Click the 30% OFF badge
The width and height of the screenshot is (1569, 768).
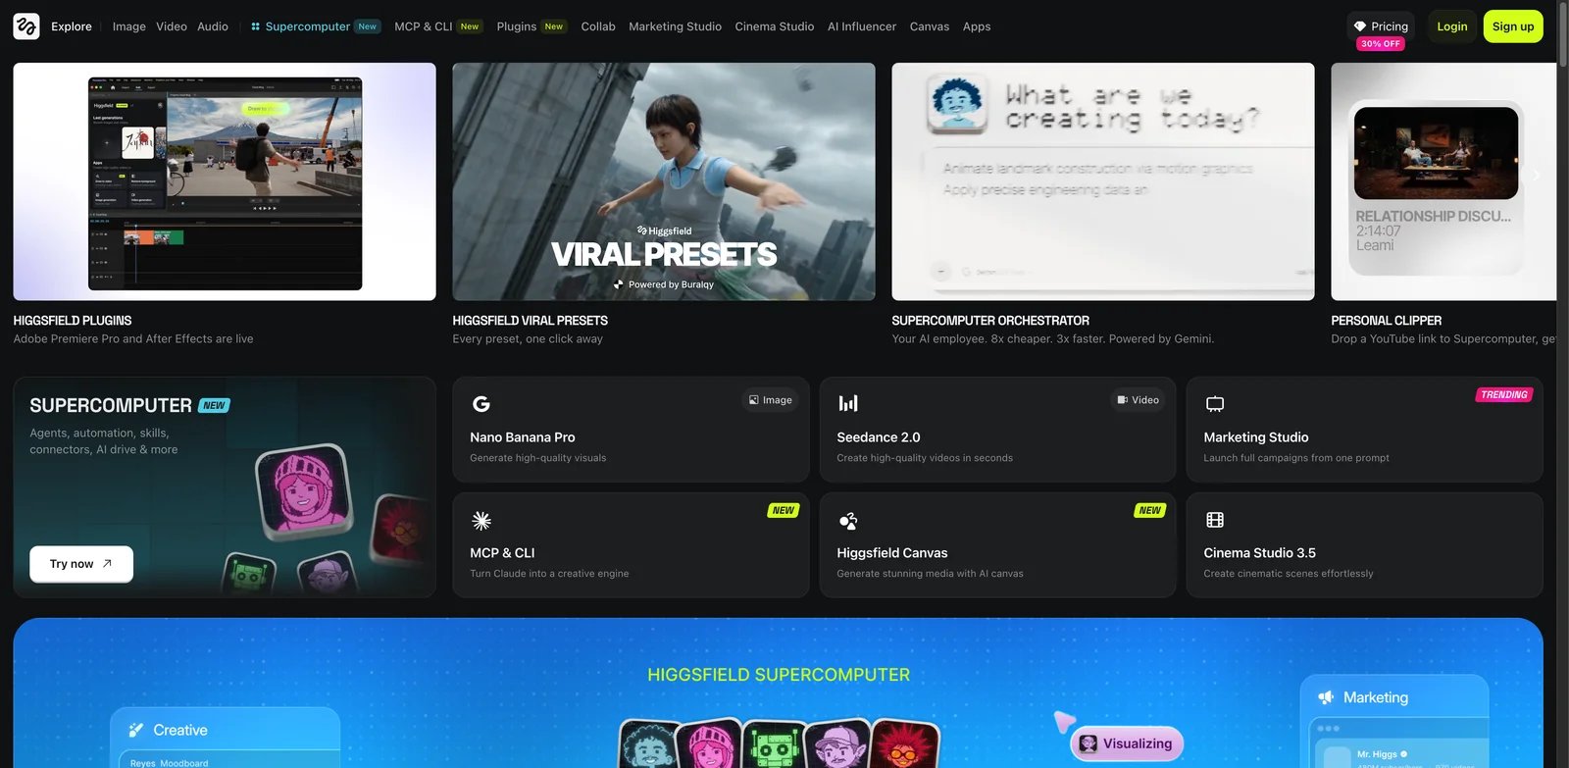coord(1381,44)
